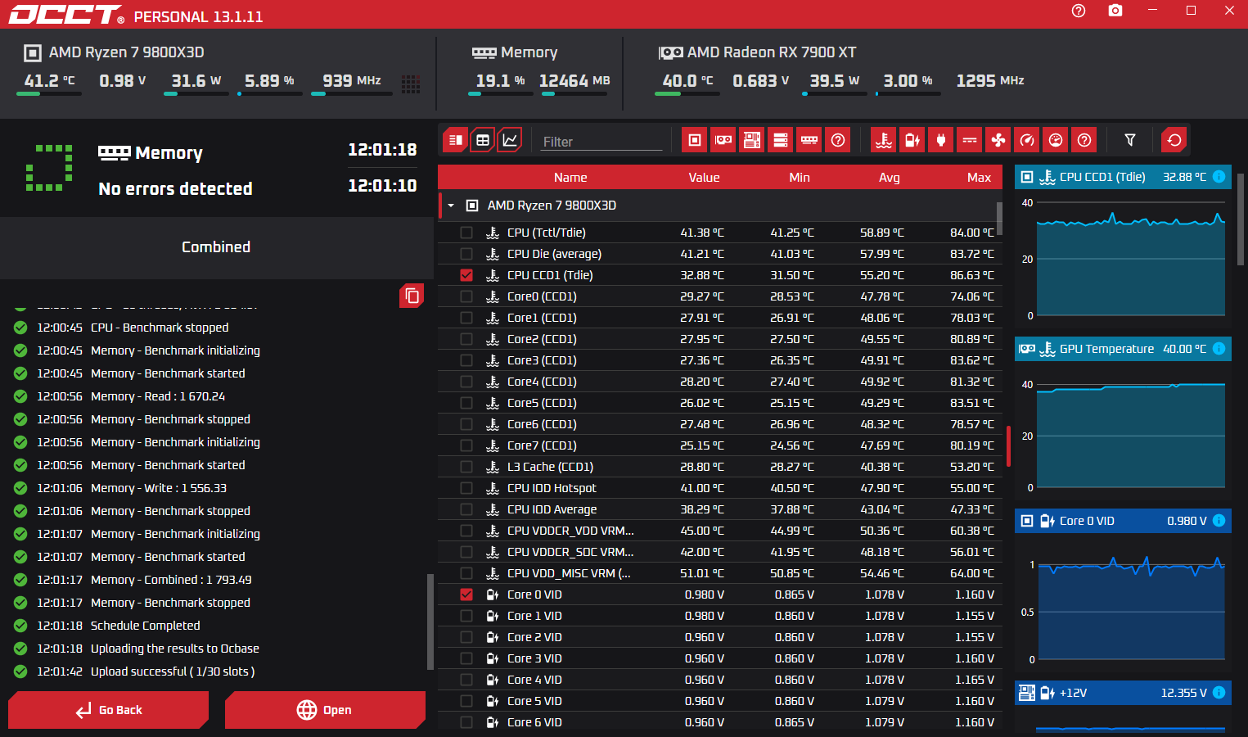The width and height of the screenshot is (1248, 737).
Task: Uncheck the Core 0 VID checkbox
Action: point(466,595)
